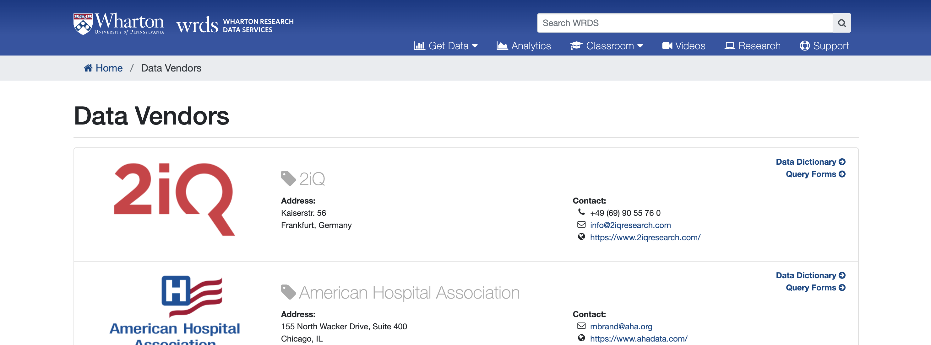The height and width of the screenshot is (345, 931).
Task: Click the American Hospital Association tag icon
Action: [288, 292]
